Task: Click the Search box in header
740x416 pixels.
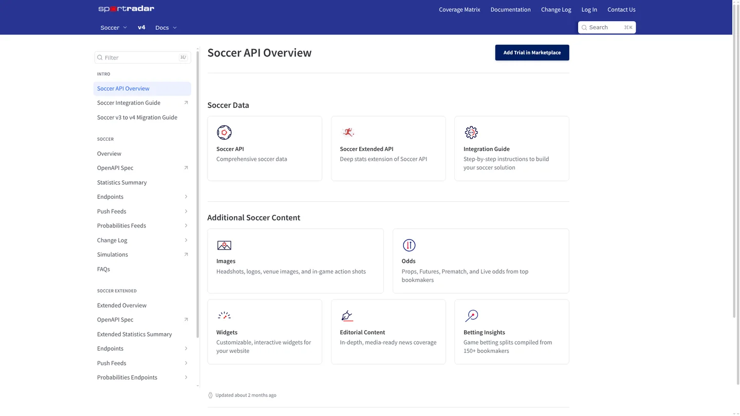Action: [x=607, y=27]
